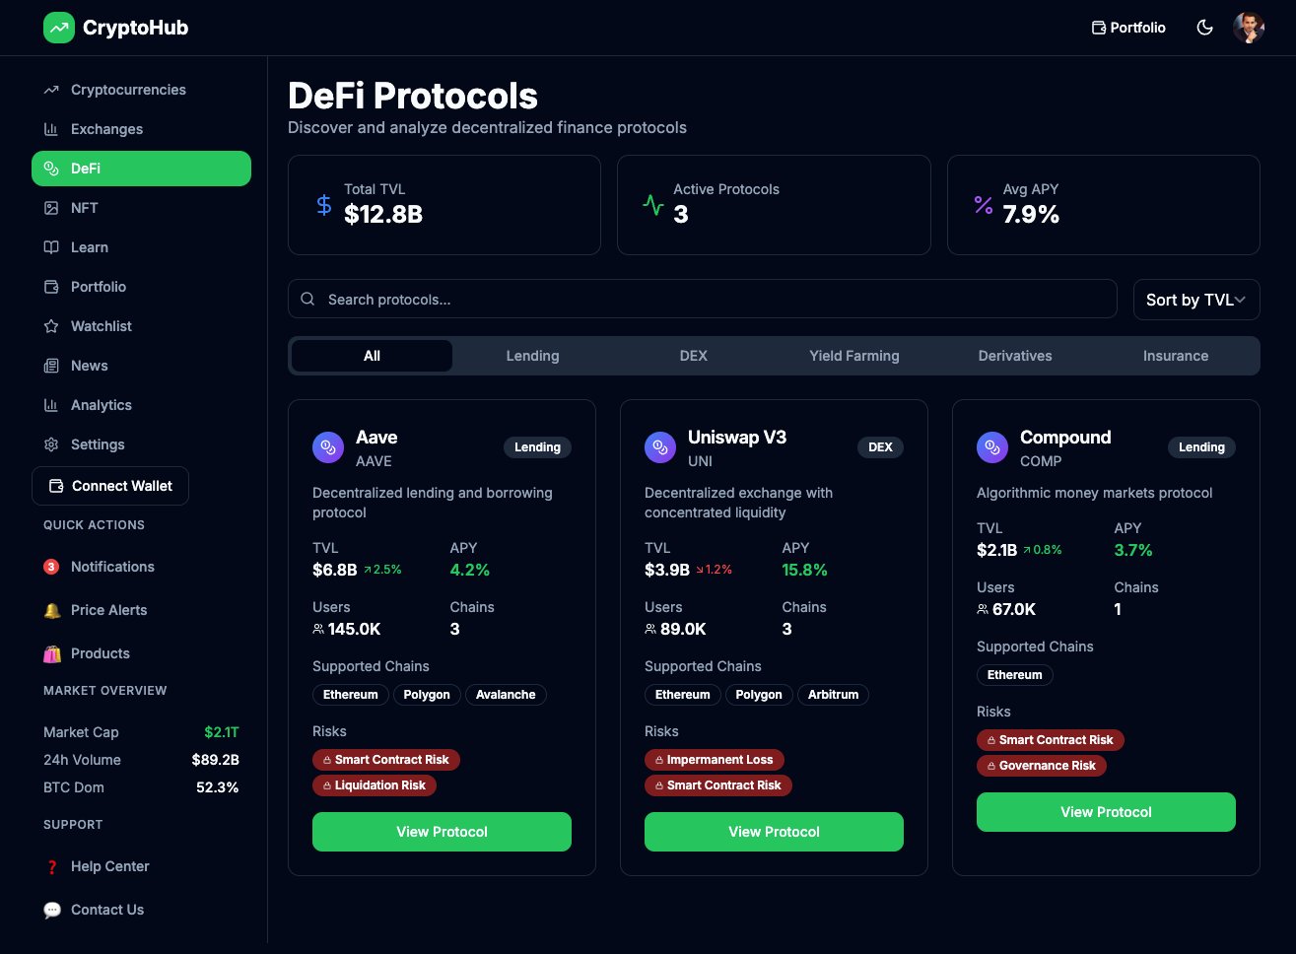This screenshot has width=1296, height=954.
Task: Click the Compound protocol logo icon
Action: click(x=992, y=447)
